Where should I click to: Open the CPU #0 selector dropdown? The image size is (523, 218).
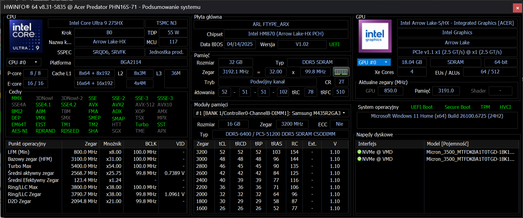(x=24, y=62)
